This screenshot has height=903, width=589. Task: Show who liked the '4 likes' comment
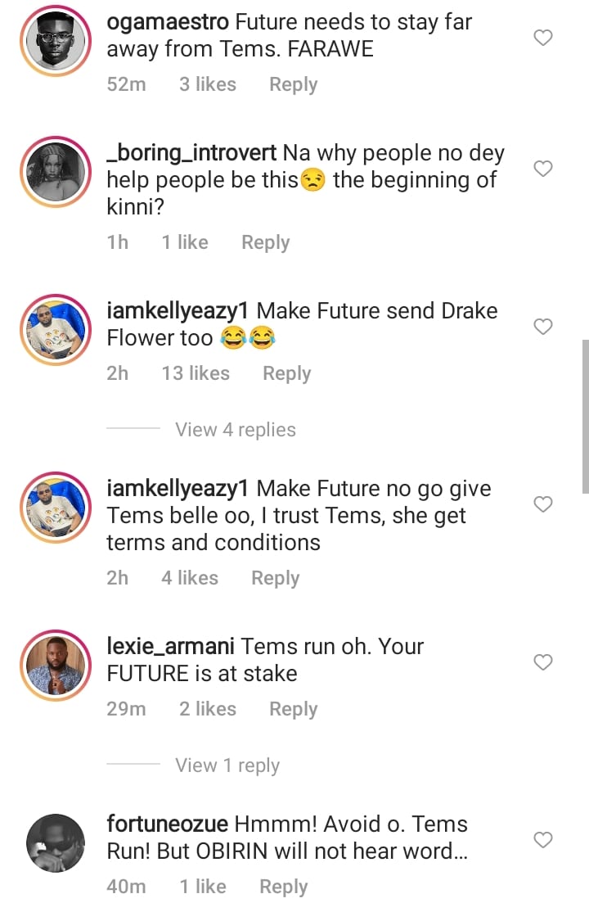[190, 578]
